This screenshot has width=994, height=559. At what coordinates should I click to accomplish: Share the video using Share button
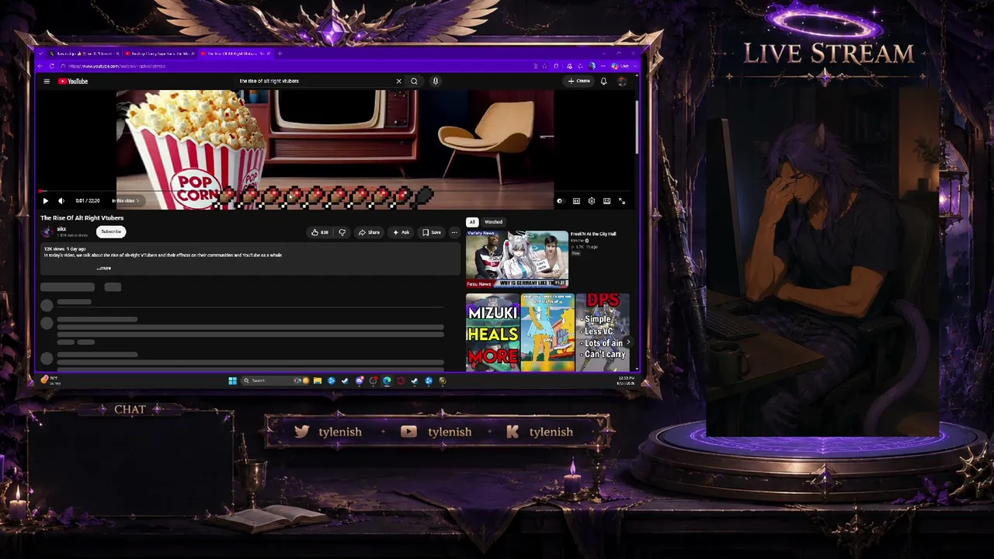click(369, 232)
